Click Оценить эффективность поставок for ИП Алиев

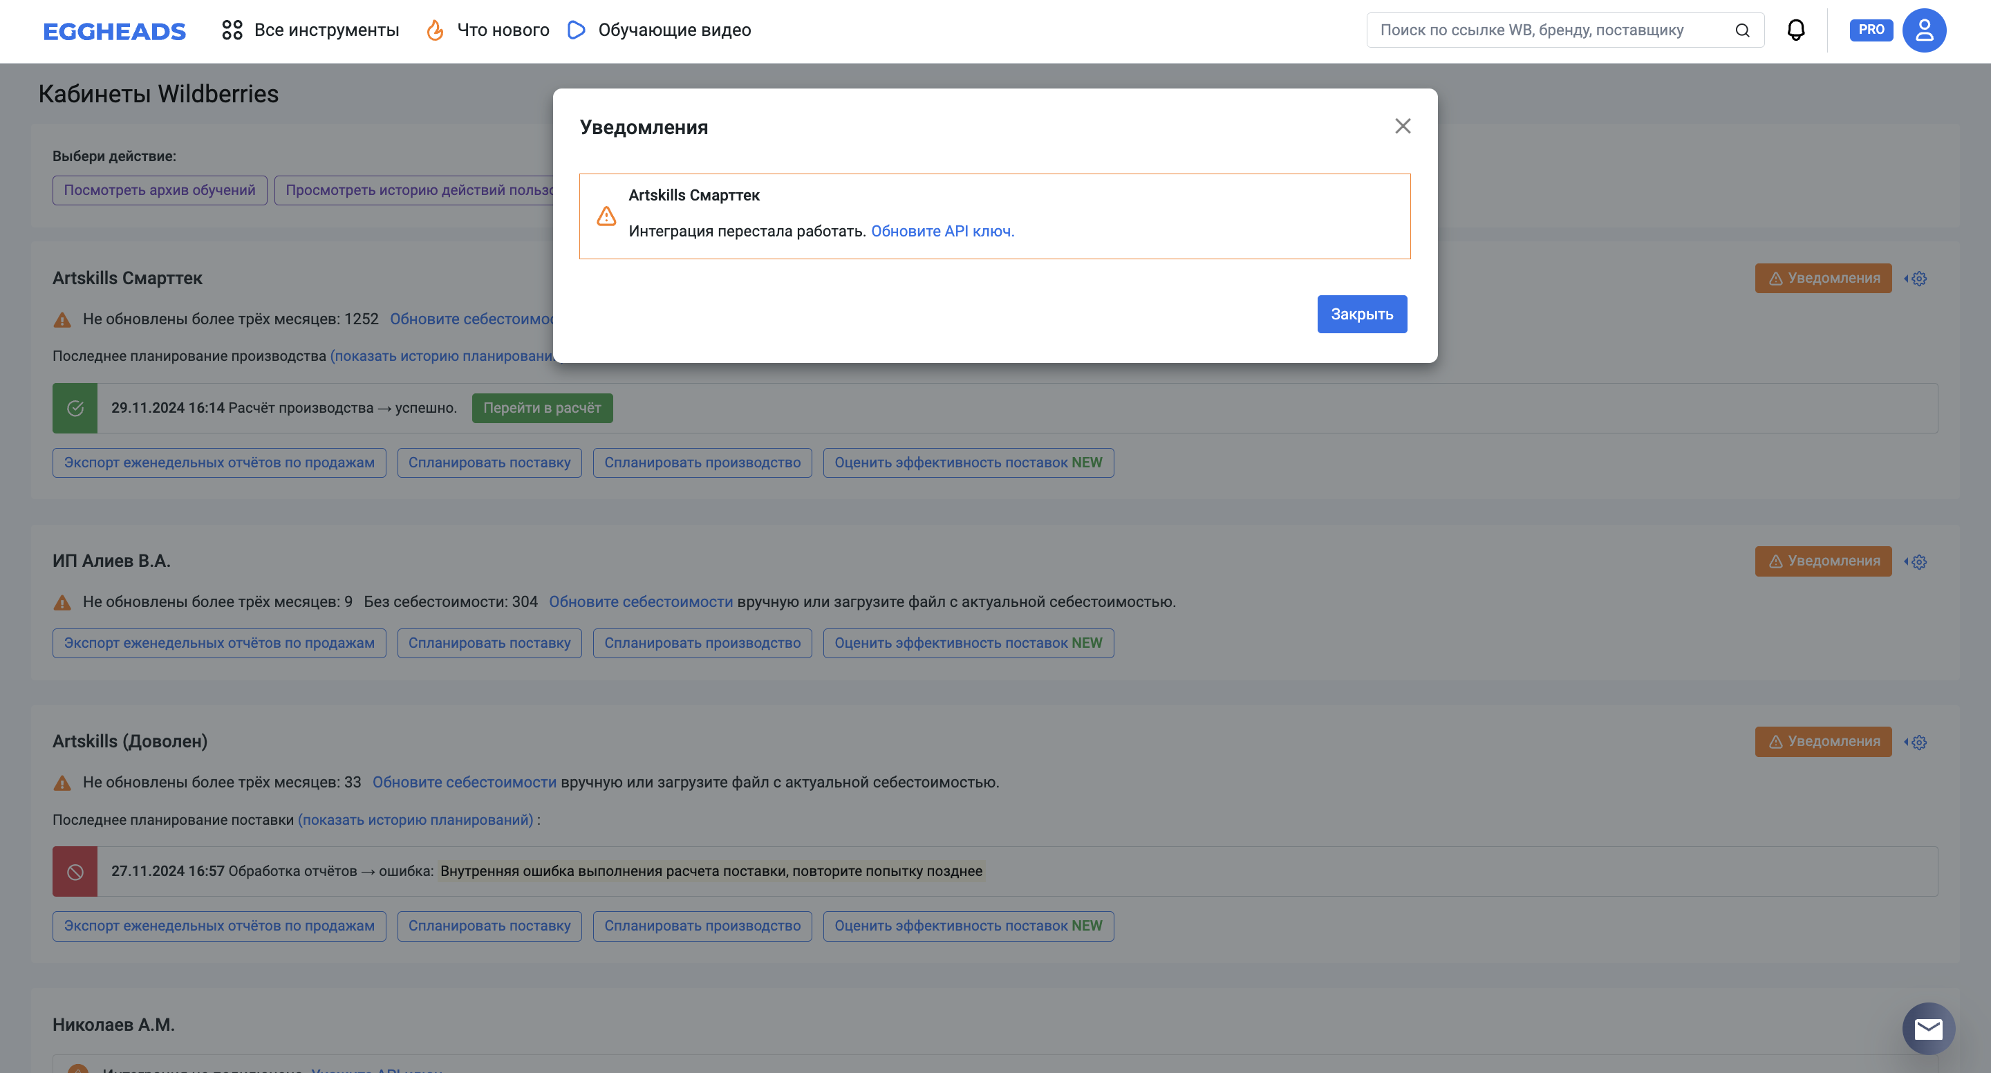968,643
